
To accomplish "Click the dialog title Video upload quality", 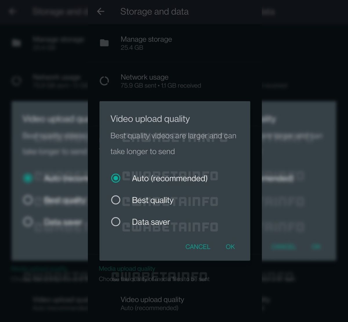I will tap(150, 119).
